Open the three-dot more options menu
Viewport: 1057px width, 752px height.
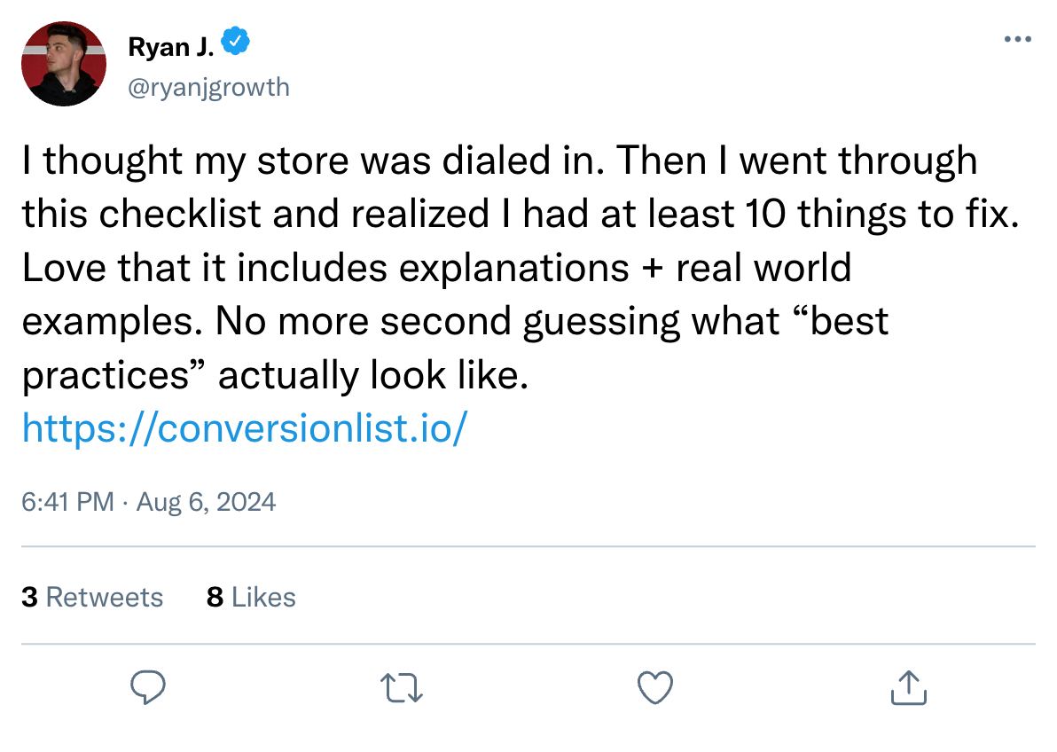tap(1016, 40)
